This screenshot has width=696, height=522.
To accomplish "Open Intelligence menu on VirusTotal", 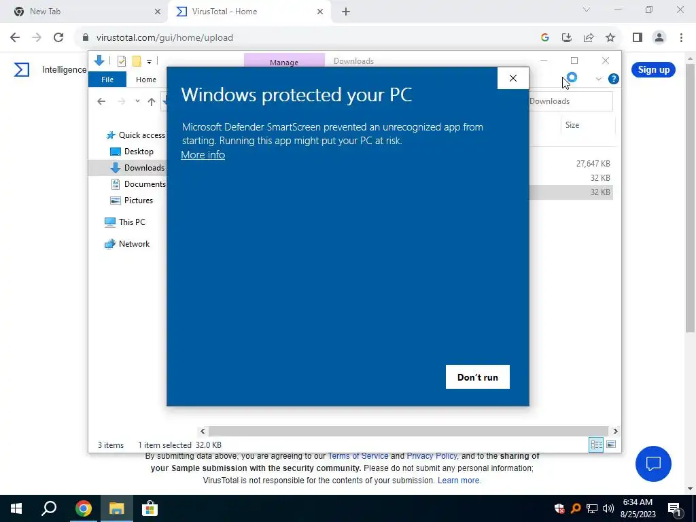I will tap(65, 70).
